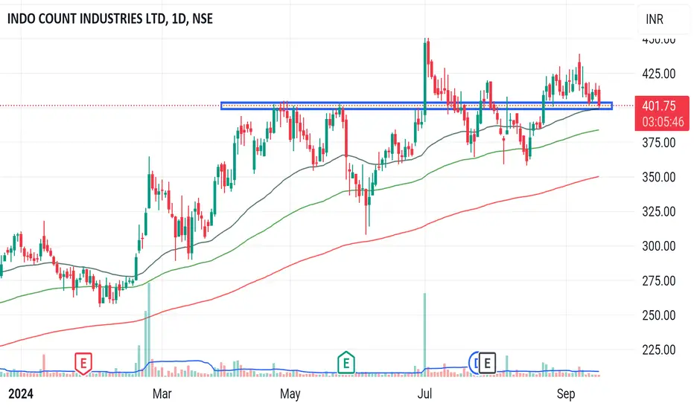Click the 300.00 price axis label
Viewport: 694px width, 409px height.
(658, 246)
